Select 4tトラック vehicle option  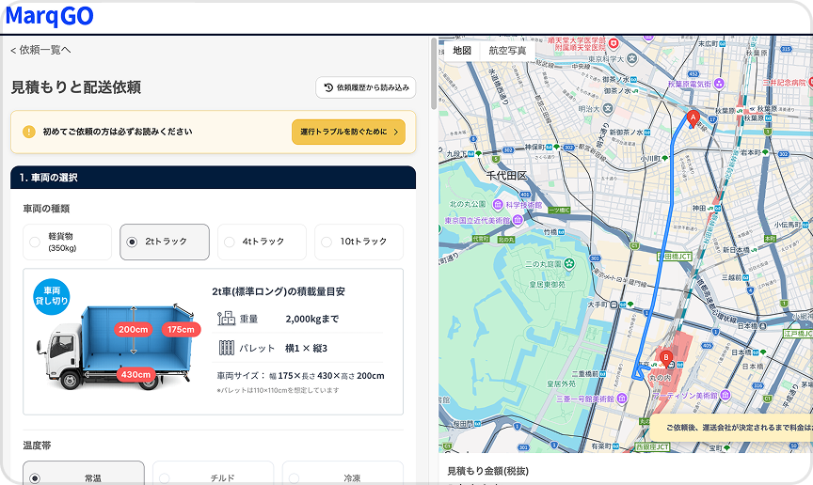tap(262, 242)
